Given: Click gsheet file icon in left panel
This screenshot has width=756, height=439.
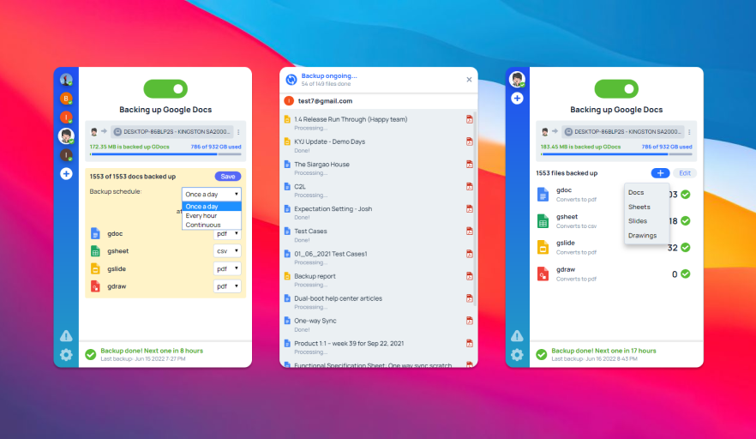Looking at the screenshot, I should coord(95,251).
